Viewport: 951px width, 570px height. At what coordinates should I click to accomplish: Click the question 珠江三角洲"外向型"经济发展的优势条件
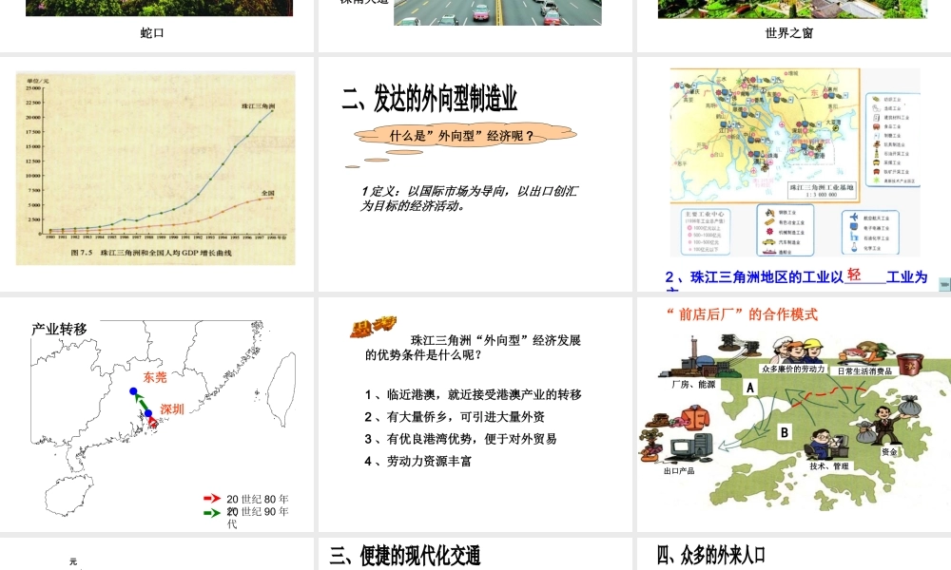tap(473, 347)
